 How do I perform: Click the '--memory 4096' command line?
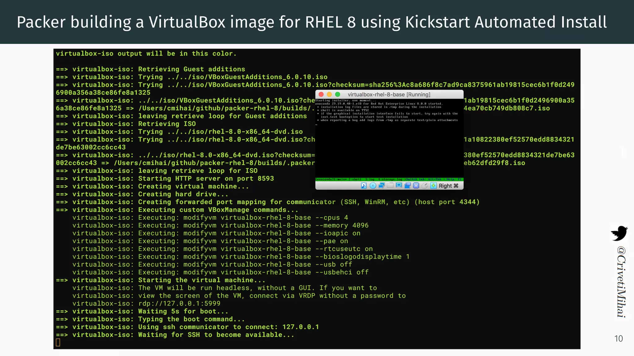coord(220,225)
